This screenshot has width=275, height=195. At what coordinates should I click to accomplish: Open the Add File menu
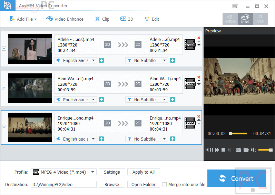pos(23,19)
